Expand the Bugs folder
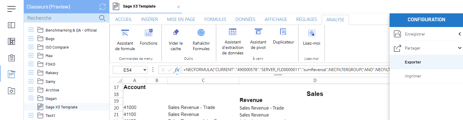463x120 pixels. (31, 39)
